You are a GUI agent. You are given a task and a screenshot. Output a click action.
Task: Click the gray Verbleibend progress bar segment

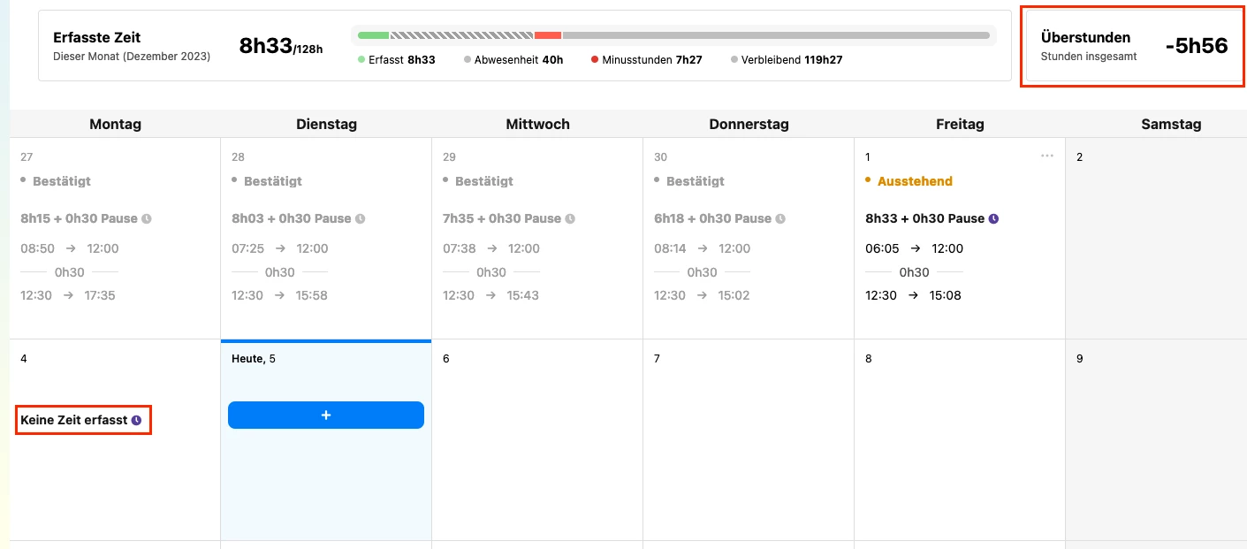click(776, 35)
